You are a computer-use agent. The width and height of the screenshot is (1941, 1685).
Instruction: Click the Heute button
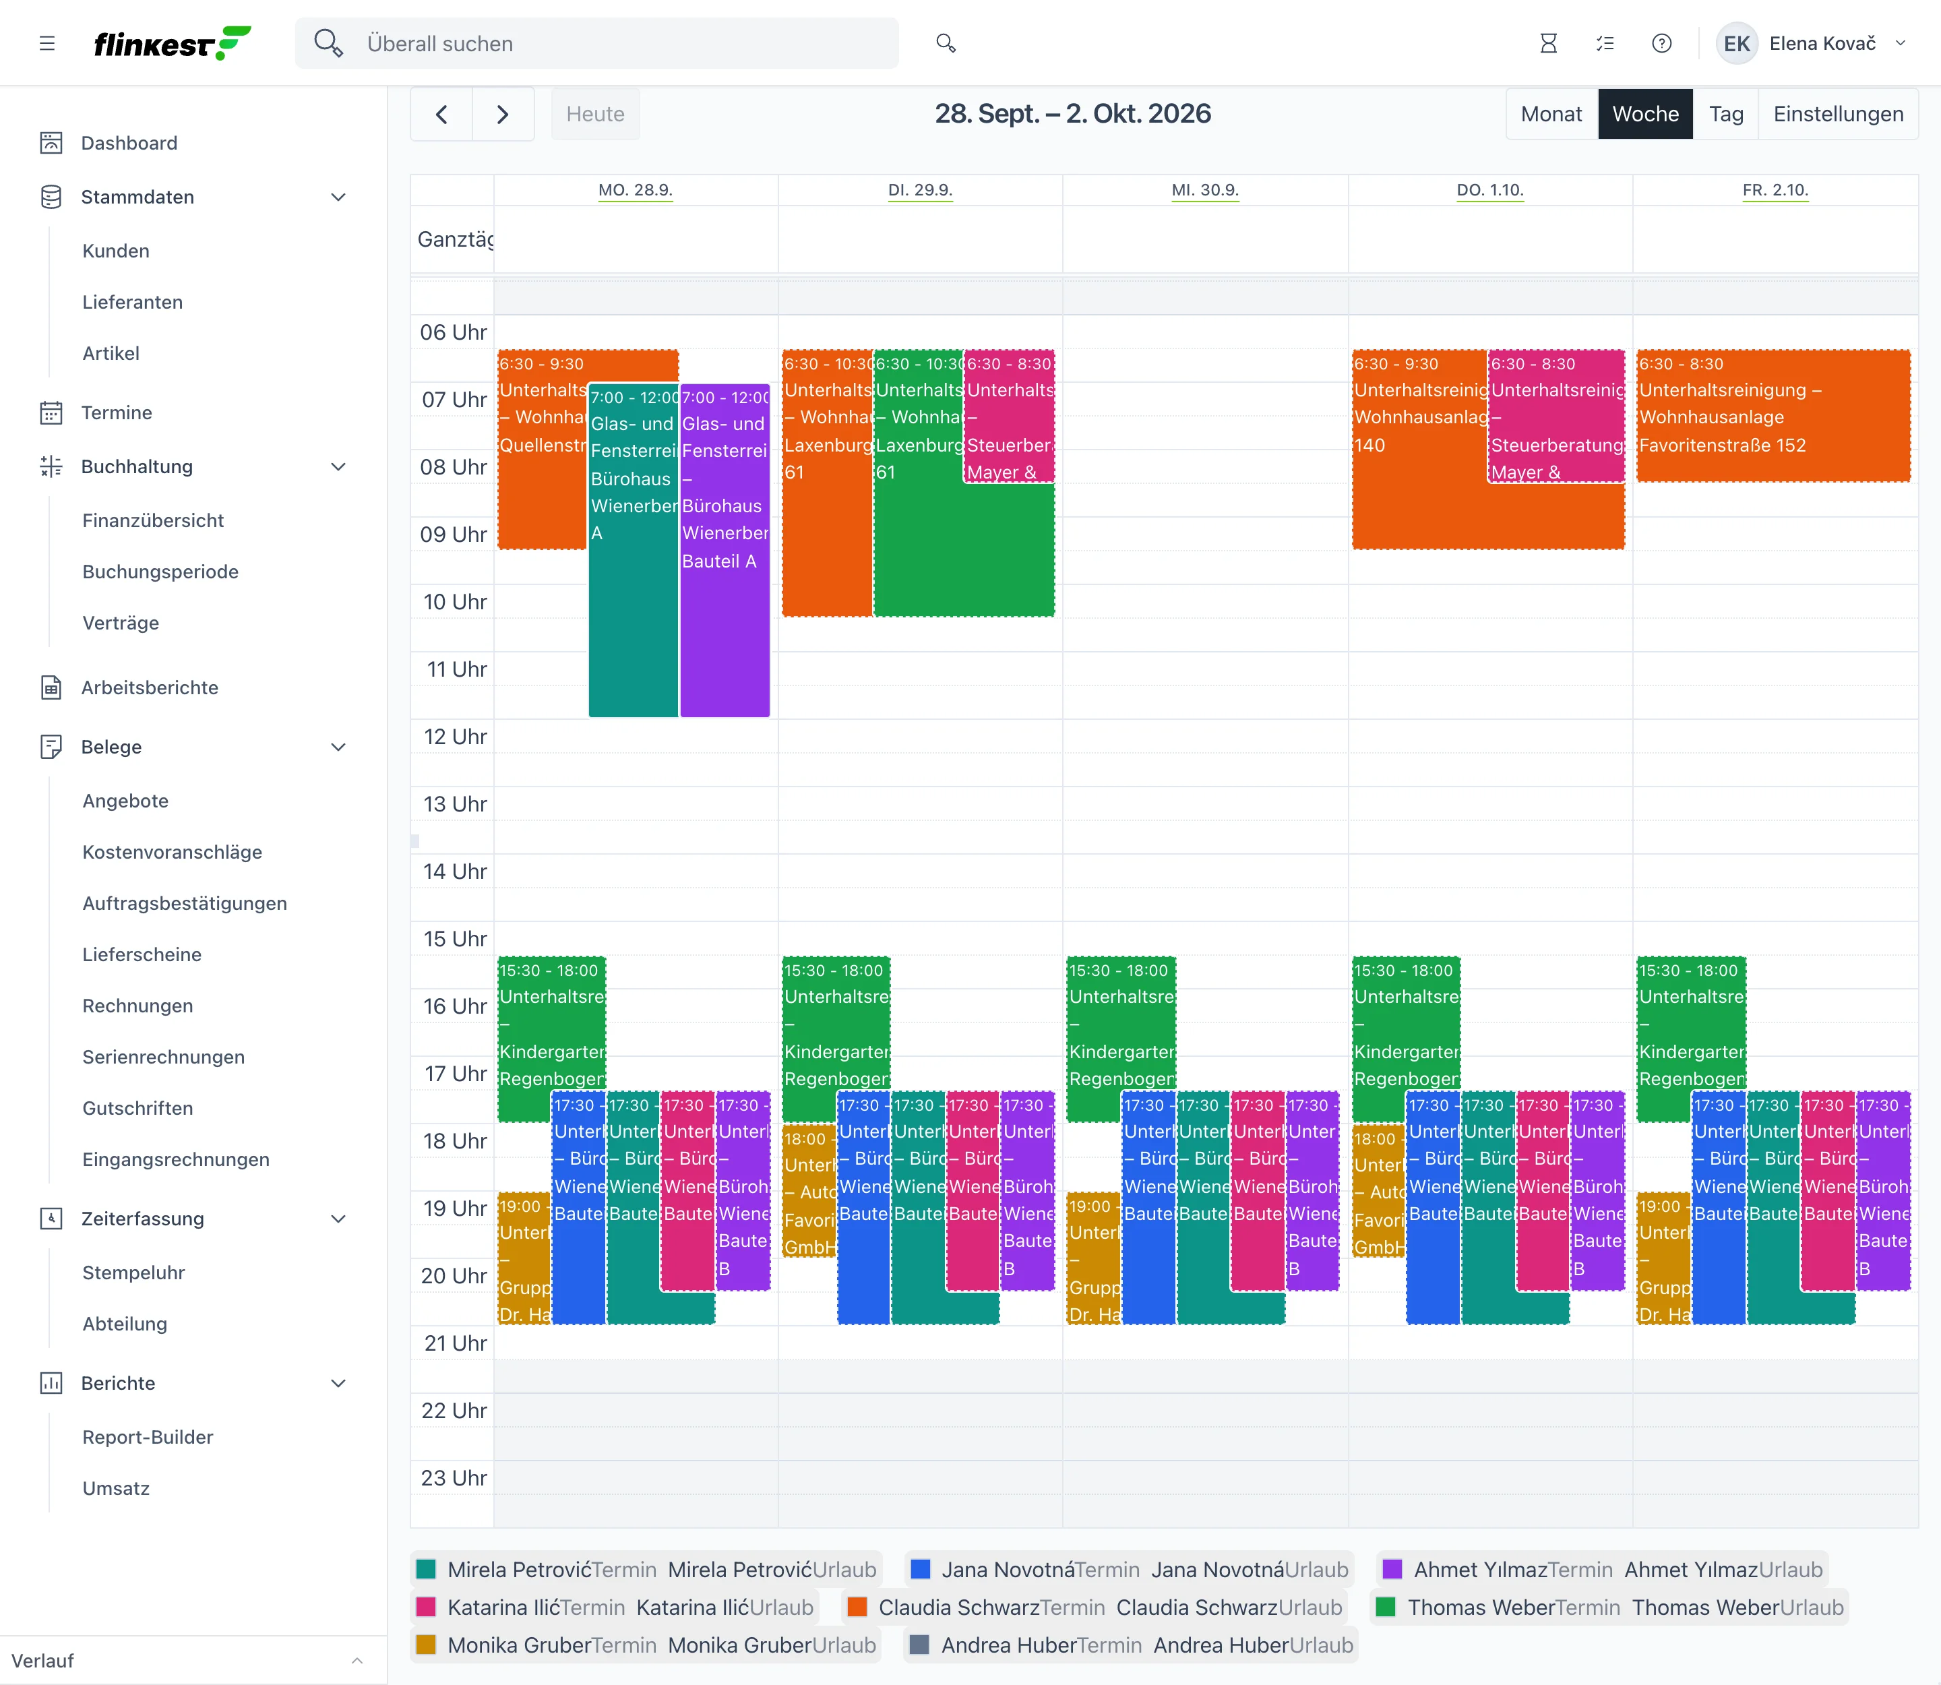(x=595, y=115)
